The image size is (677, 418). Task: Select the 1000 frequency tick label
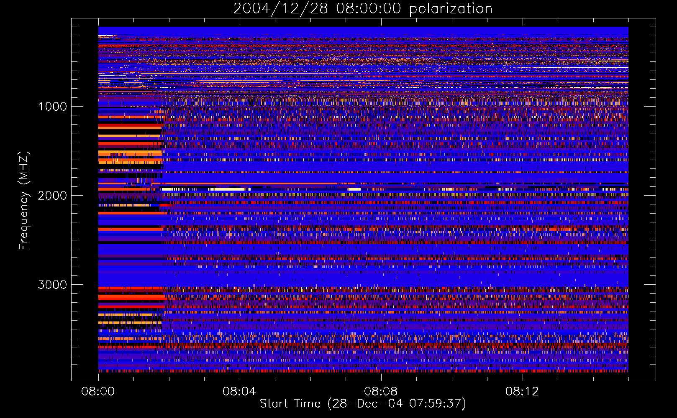pyautogui.click(x=52, y=107)
